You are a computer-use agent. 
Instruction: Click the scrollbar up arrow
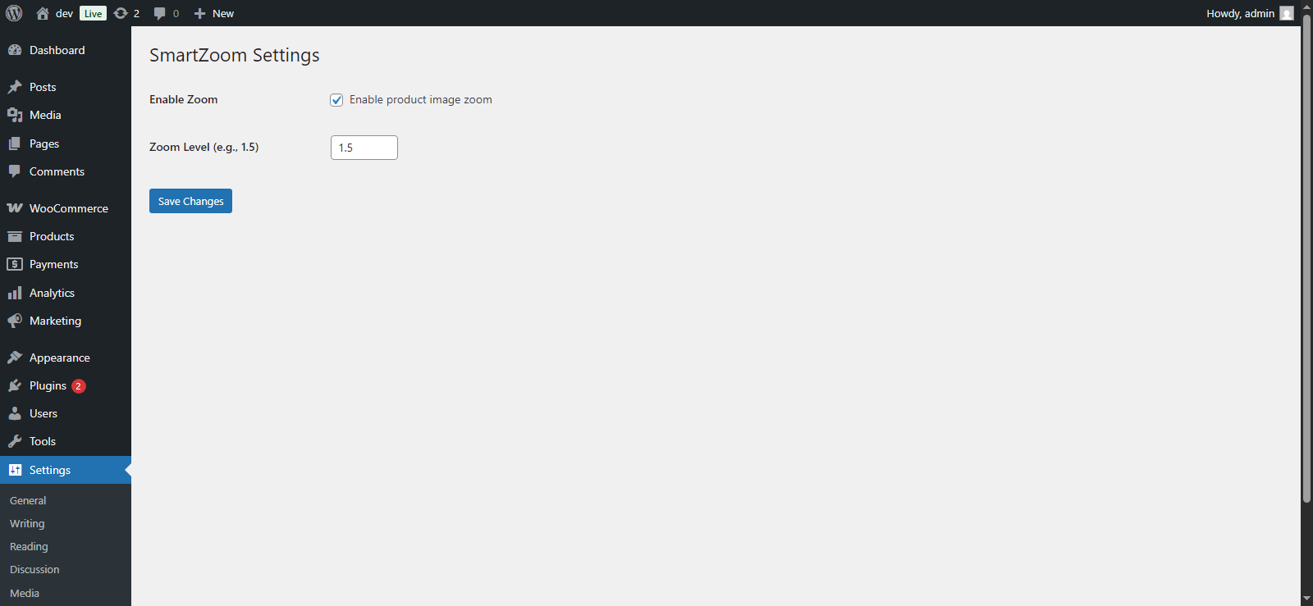point(1306,6)
